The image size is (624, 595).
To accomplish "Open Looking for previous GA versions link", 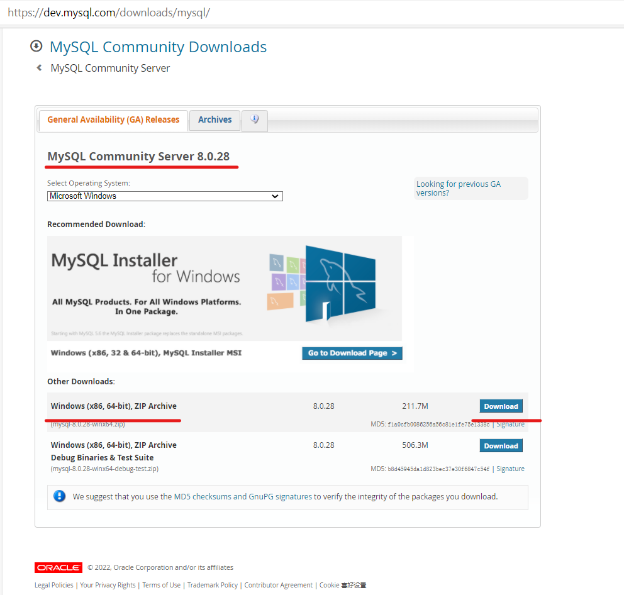I will point(459,188).
